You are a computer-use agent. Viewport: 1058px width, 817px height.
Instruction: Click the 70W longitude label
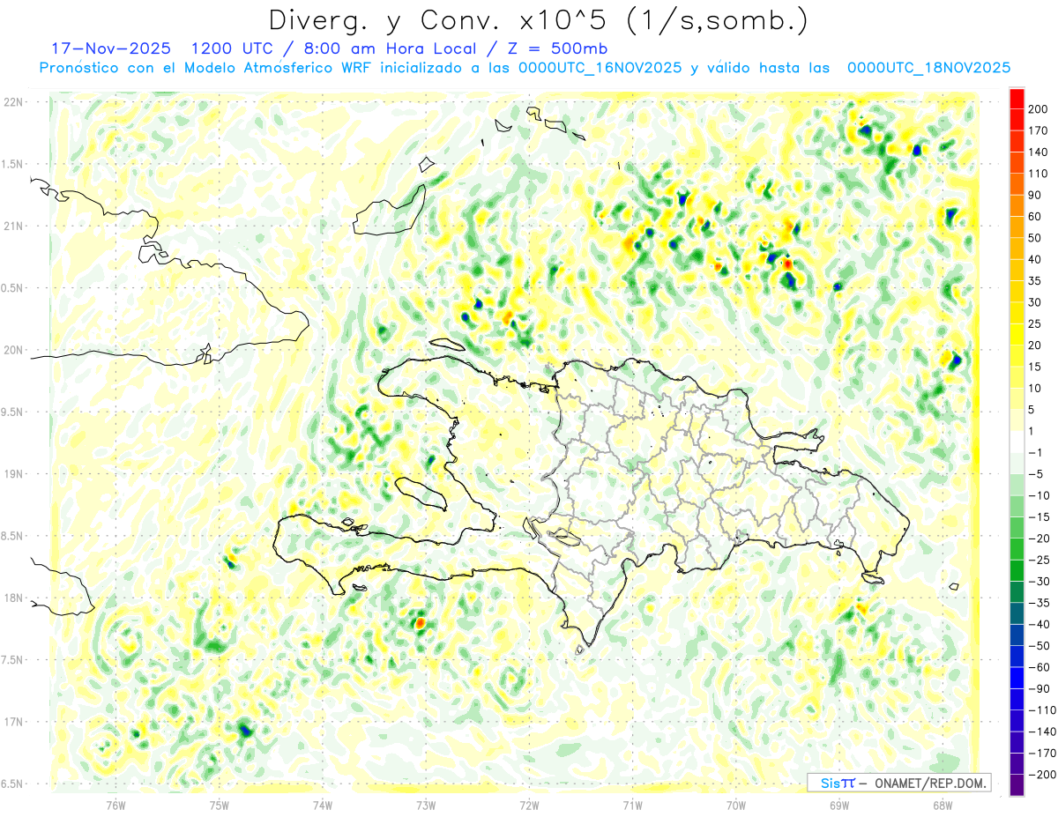click(x=736, y=805)
